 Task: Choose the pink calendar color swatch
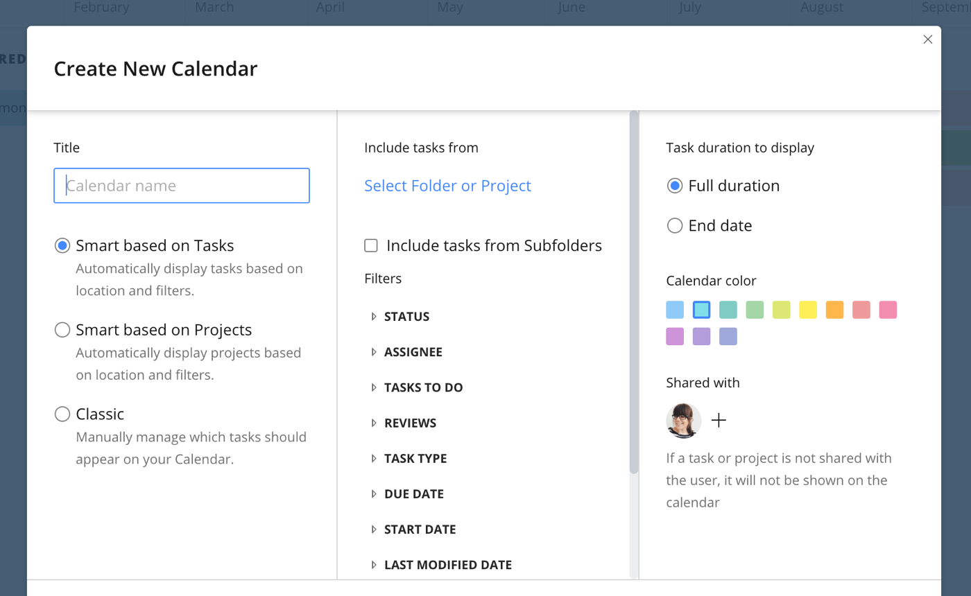(888, 310)
